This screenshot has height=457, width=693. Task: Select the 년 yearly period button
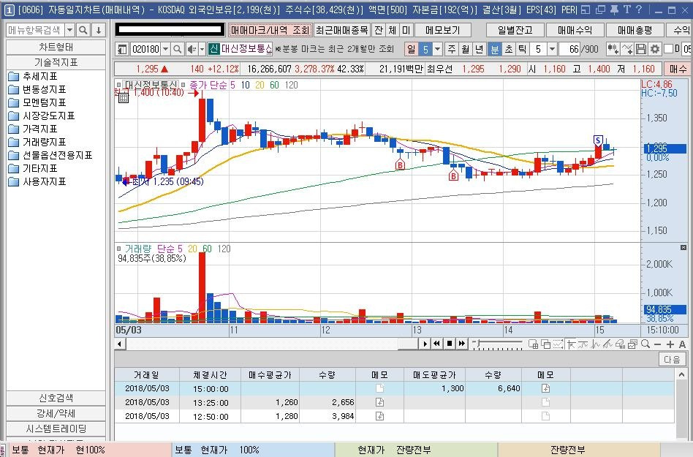click(x=480, y=48)
